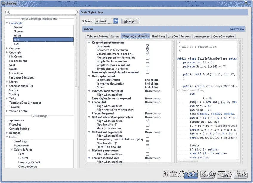Uncheck the 'Line breaks' option
This screenshot has width=253, height=183.
[148, 46]
